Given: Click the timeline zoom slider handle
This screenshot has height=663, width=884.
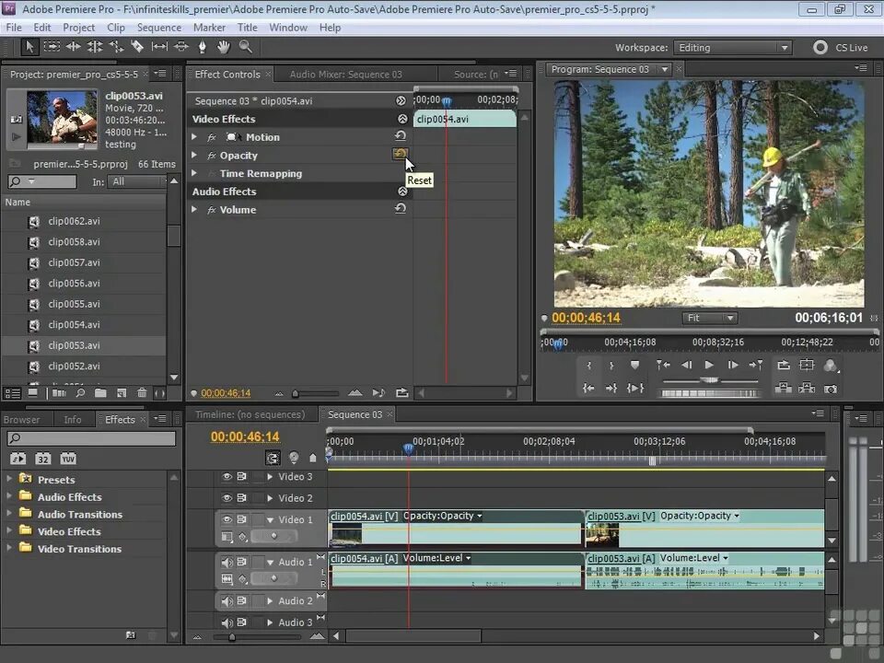Looking at the screenshot, I should coord(232,636).
